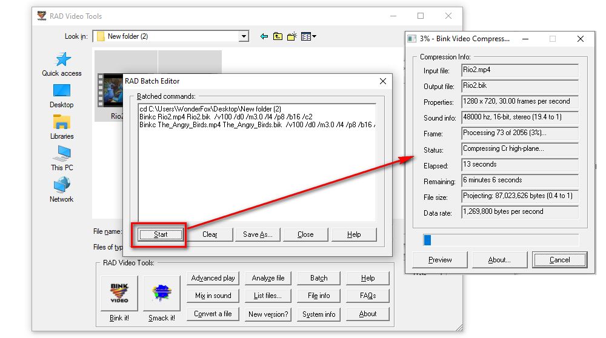
Task: Click File info button
Action: (x=319, y=296)
